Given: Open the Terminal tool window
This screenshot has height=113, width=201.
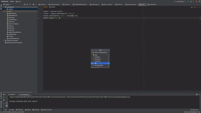Looking at the screenshot, I should 35,110.
